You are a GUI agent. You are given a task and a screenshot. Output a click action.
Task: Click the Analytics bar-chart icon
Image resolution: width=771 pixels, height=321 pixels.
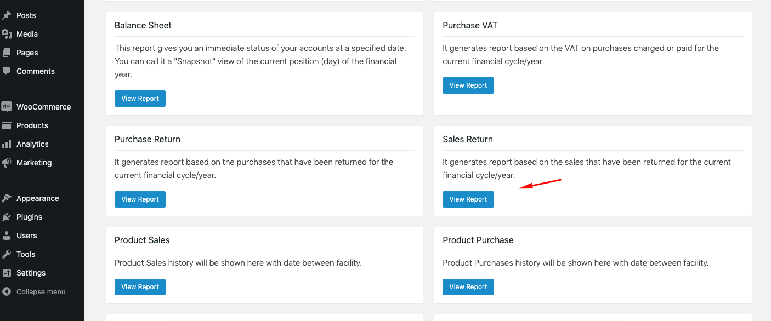tap(8, 144)
